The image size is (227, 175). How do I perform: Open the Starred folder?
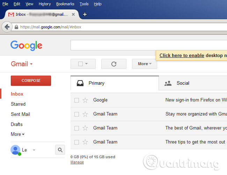[x=18, y=104]
